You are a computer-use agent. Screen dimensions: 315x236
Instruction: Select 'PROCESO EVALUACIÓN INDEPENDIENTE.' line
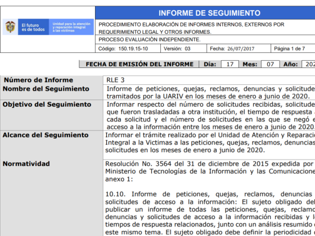click(150, 39)
